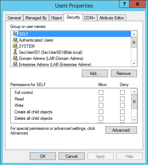This screenshot has width=148, height=165.
Task: Select the Domain Admins group icon
Action: pyautogui.click(x=15, y=58)
